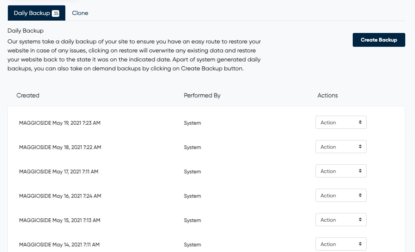Viewport: 415px width, 252px height.
Task: Select 'MAGGIOSIDE May 17, 2021 7:11 AM' entry
Action: coord(59,171)
